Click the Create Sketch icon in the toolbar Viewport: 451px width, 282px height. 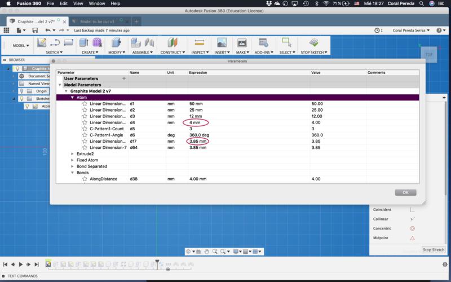point(41,43)
